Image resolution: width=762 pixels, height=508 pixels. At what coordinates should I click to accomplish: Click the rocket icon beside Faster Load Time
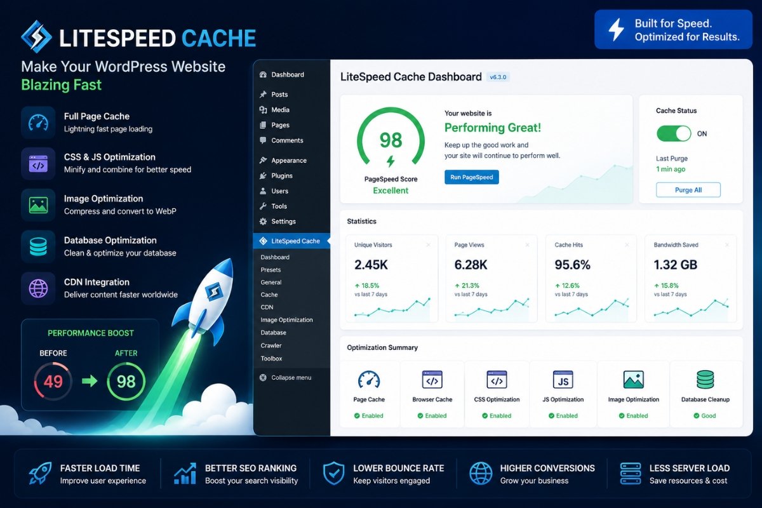pyautogui.click(x=41, y=474)
